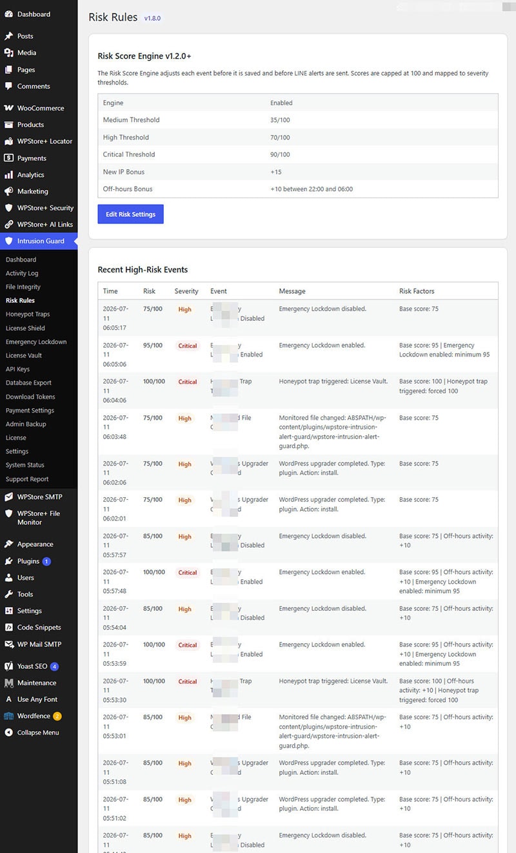Click the Plugins update count badge
The image size is (516, 853).
[x=47, y=561]
